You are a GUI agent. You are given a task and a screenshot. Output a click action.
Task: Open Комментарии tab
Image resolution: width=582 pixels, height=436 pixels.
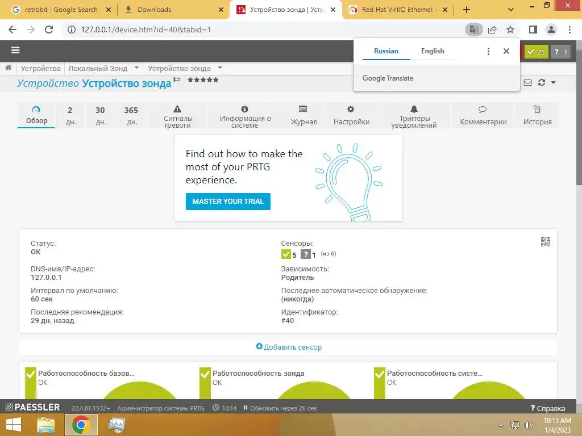(483, 115)
